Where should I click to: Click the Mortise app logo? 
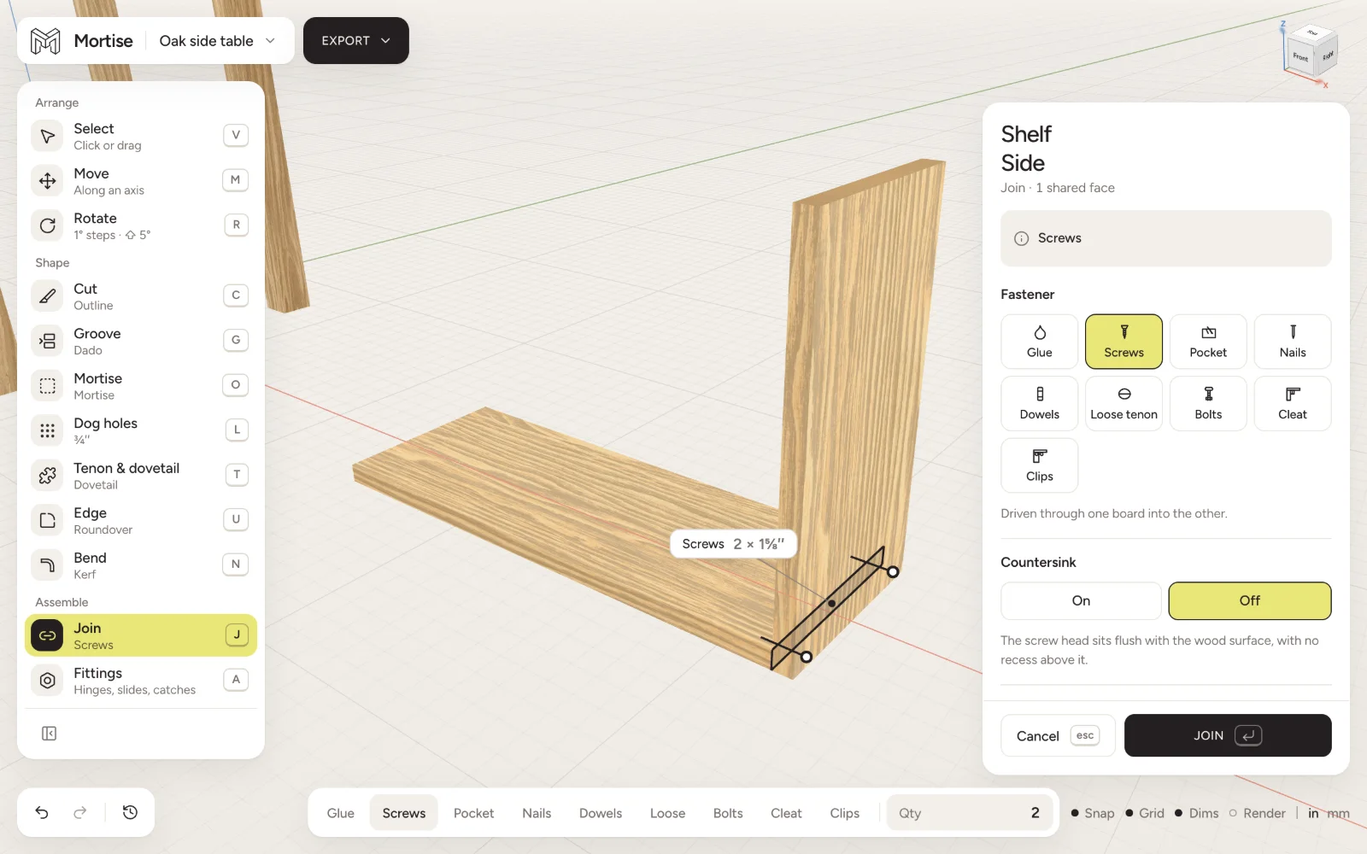click(45, 41)
